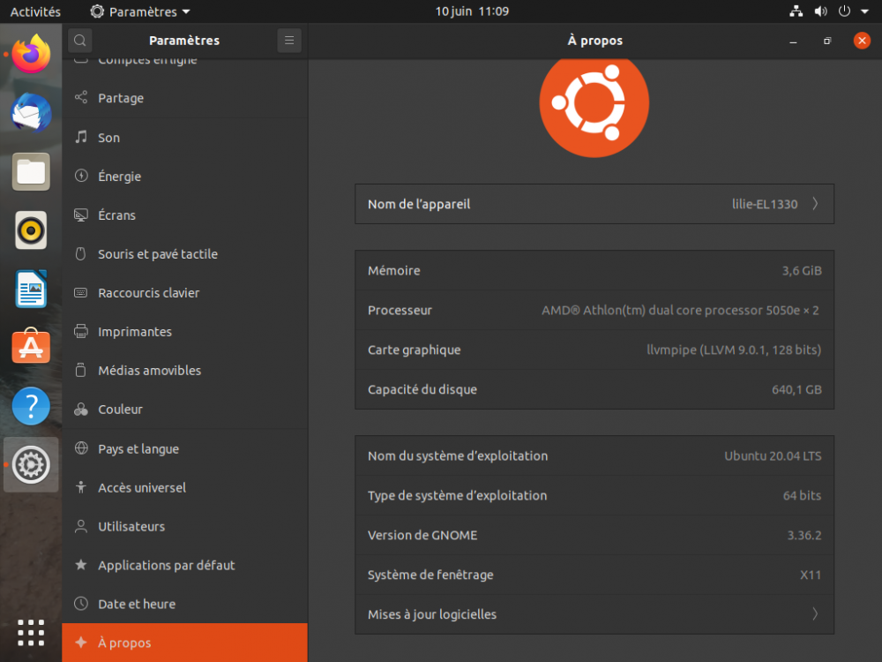Click the volume icon in top bar
This screenshot has height=662, width=882.
click(820, 11)
